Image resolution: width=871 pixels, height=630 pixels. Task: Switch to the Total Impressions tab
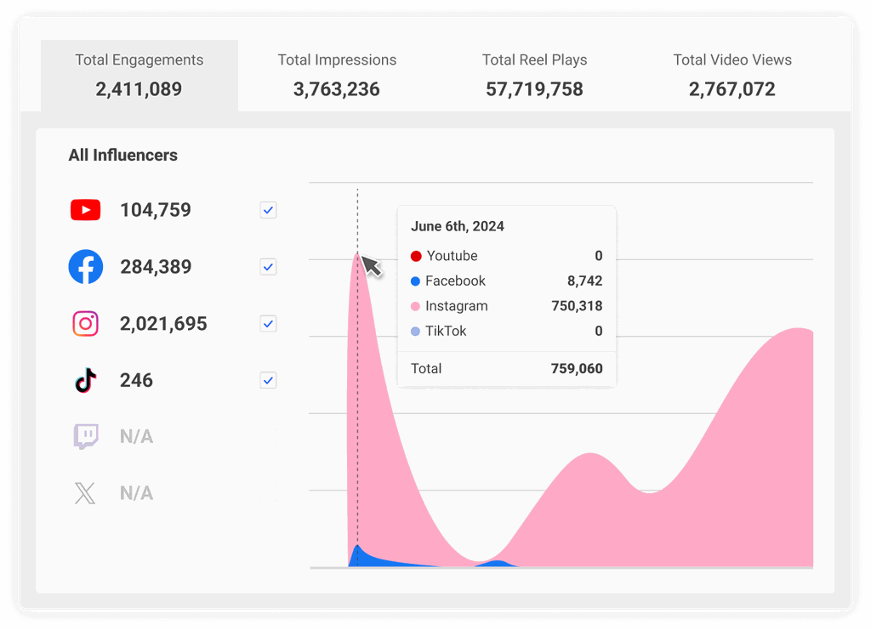pos(337,75)
